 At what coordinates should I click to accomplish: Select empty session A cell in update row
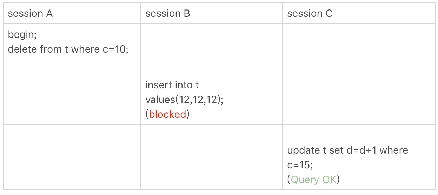(x=72, y=157)
